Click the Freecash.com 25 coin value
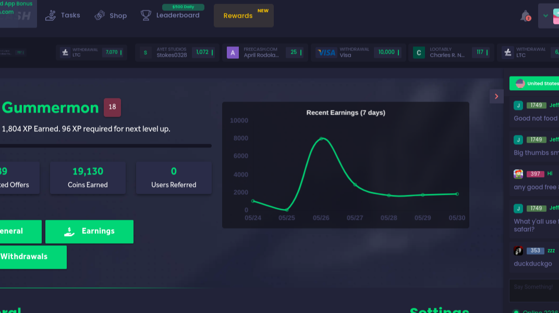 tap(294, 52)
